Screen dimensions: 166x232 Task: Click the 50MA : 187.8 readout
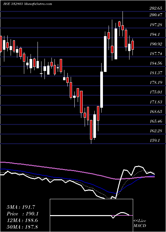click(22, 227)
